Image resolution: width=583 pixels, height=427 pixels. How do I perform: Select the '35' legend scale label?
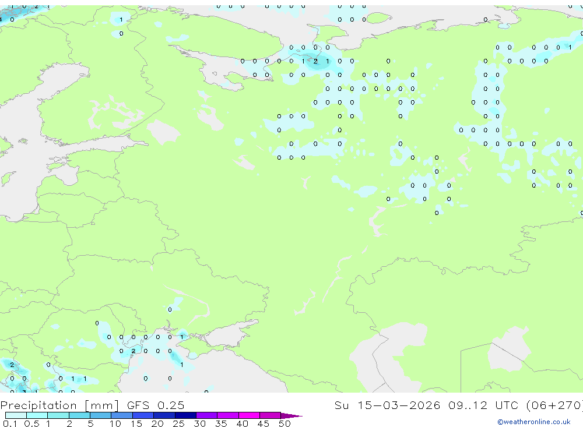[x=221, y=424]
